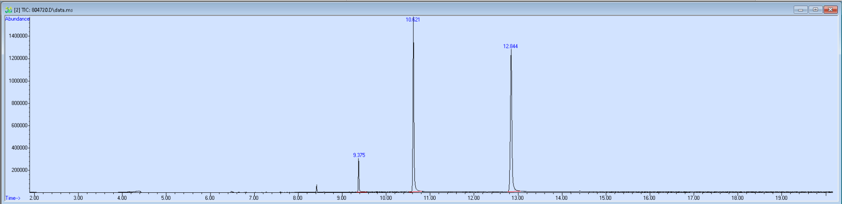Click the peak label 9.375
842x204 pixels.
359,155
